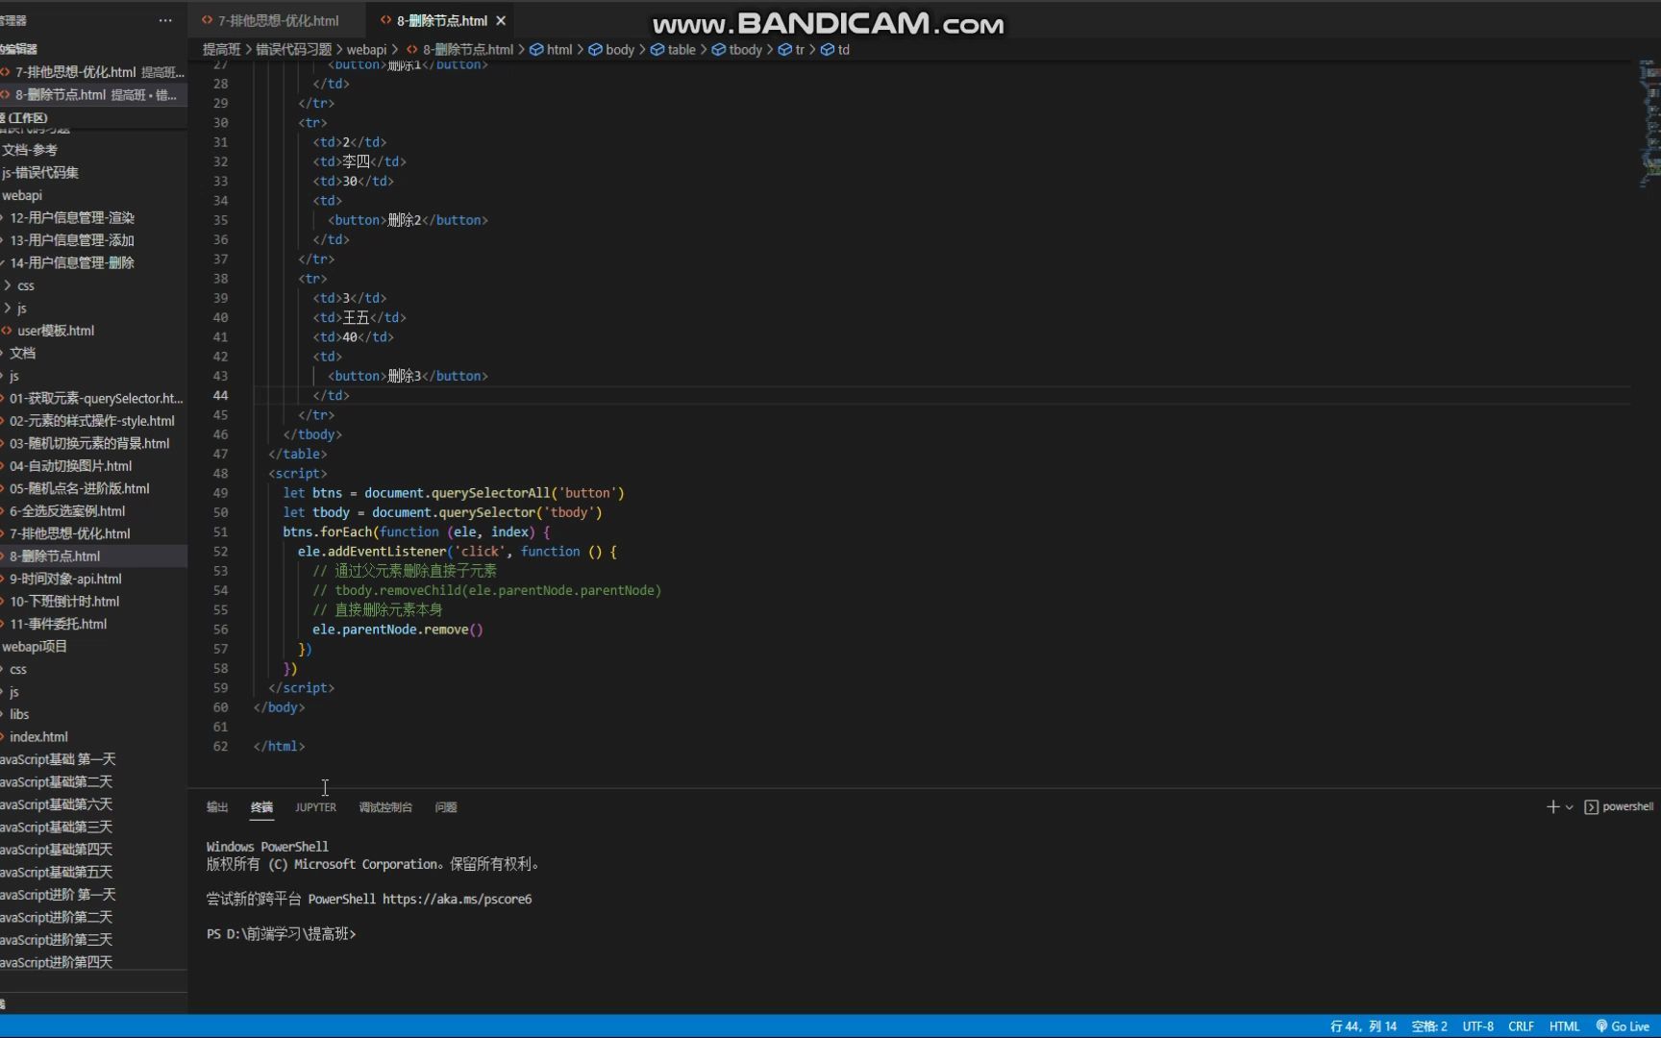
Task: Open the index.html file
Action: point(93,737)
